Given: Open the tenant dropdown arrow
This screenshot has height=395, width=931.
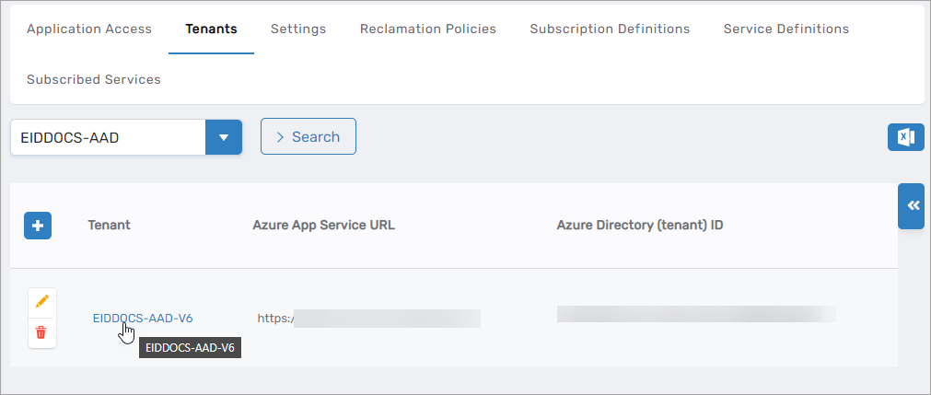Looking at the screenshot, I should pos(223,137).
